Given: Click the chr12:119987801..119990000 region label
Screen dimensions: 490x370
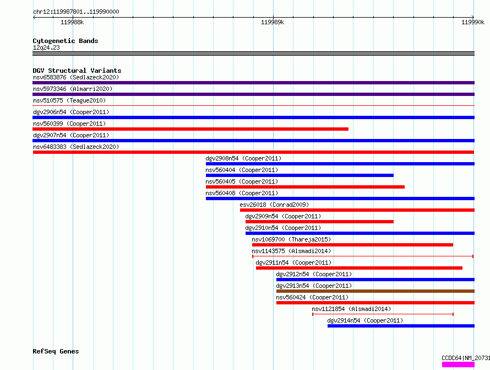Looking at the screenshot, I should [x=76, y=12].
